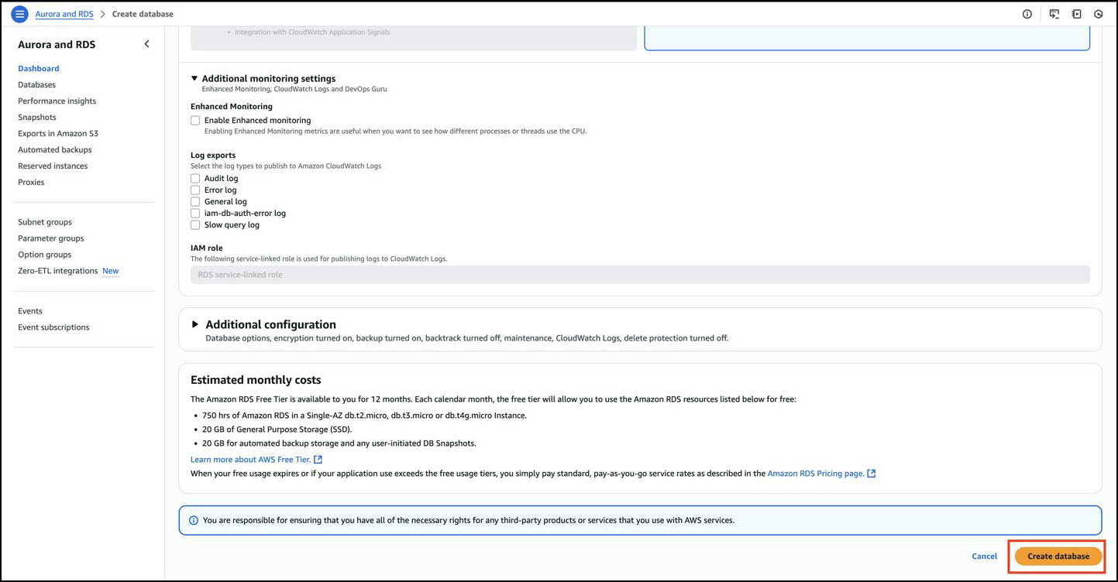Collapse the Aurora and RDS sidebar arrow
Image resolution: width=1118 pixels, height=582 pixels.
click(146, 44)
